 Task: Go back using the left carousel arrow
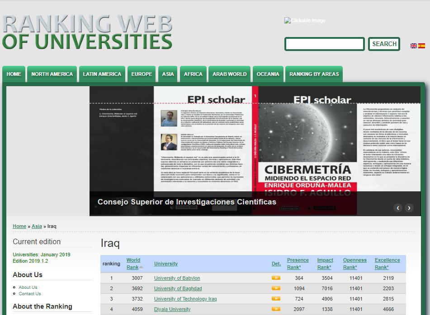(398, 208)
